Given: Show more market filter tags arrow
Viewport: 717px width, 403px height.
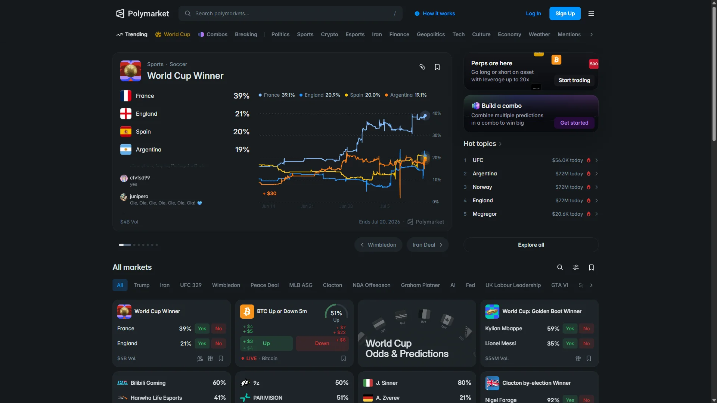Looking at the screenshot, I should [591, 285].
